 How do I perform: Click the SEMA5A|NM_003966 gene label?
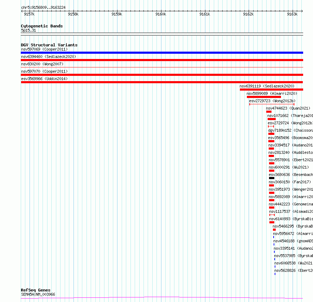pos(38,294)
